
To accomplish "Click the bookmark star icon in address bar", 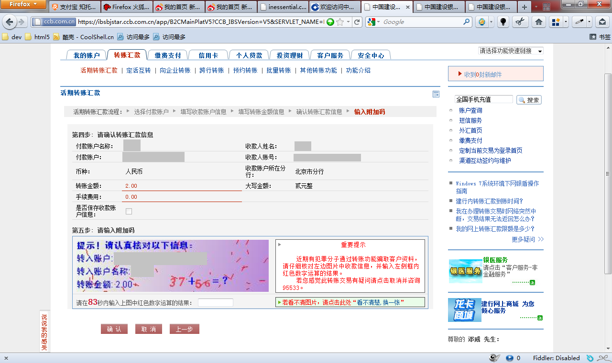I will pyautogui.click(x=339, y=22).
